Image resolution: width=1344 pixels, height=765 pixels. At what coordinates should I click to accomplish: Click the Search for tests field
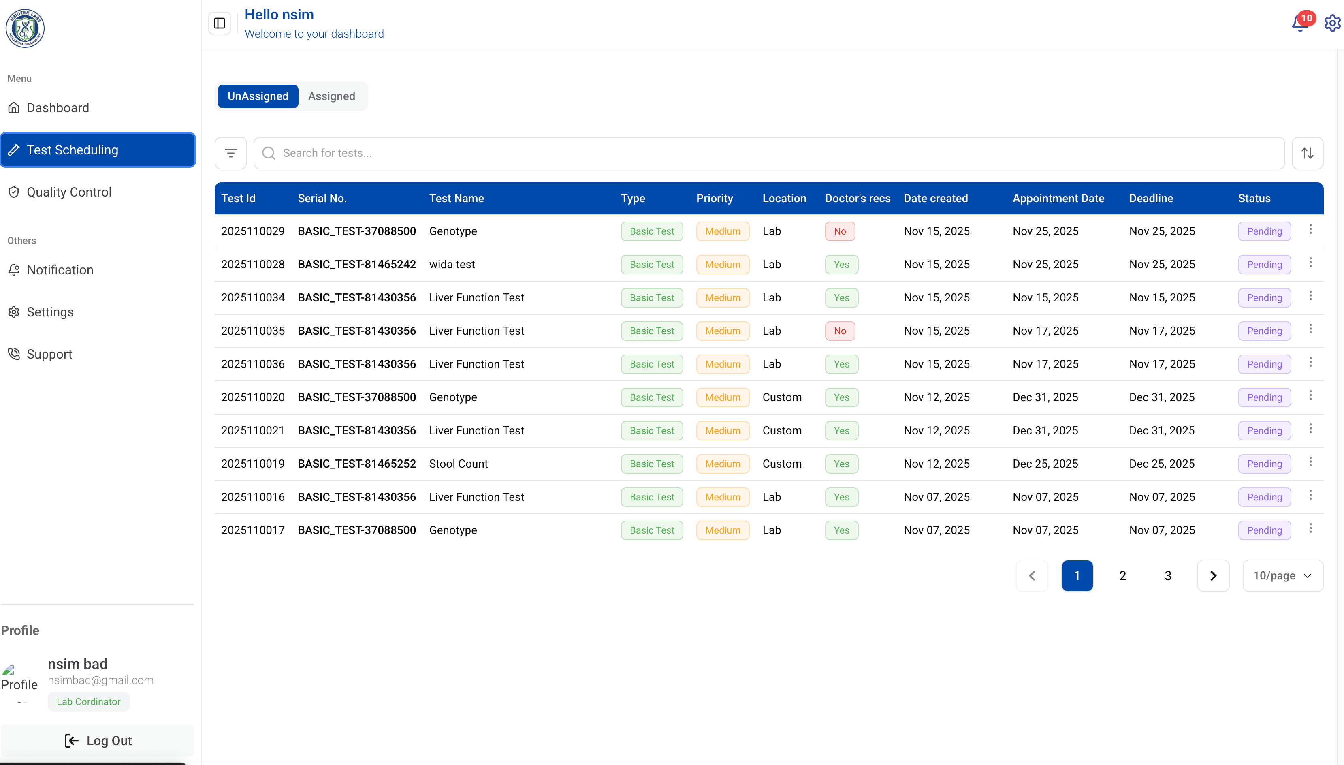(769, 153)
